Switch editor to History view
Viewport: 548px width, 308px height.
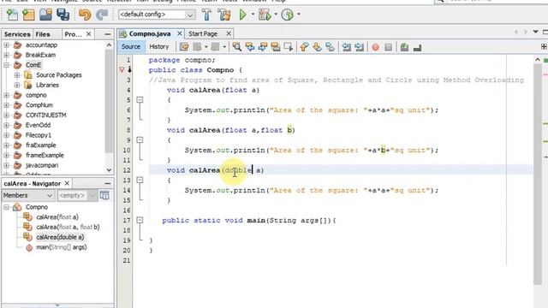coord(159,46)
